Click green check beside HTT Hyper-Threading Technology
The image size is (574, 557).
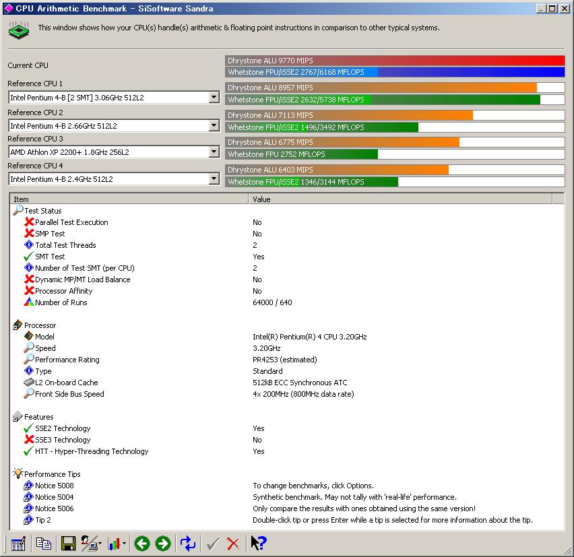28,451
